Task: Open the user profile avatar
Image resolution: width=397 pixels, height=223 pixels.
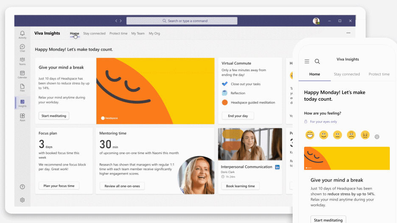Action: (316, 21)
